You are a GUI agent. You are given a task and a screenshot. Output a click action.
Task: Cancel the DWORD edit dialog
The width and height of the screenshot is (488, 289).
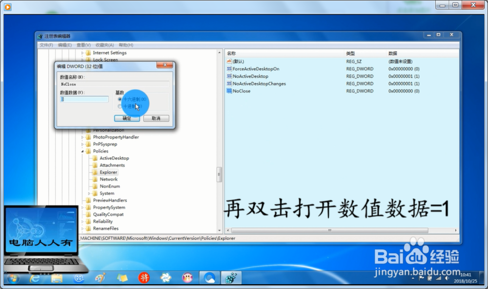[156, 117]
